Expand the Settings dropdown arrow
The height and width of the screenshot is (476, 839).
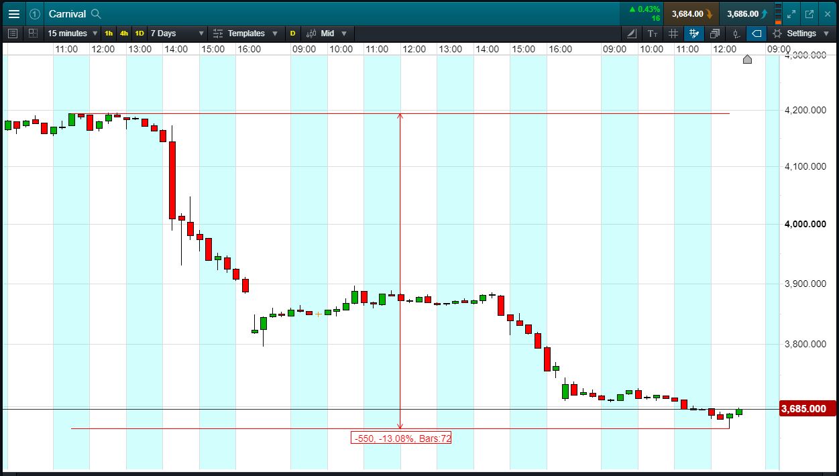826,34
